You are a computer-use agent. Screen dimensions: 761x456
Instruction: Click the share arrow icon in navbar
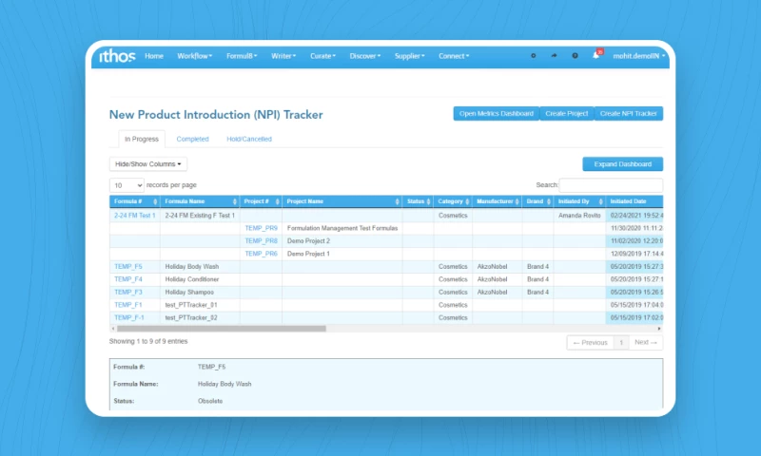coord(554,56)
